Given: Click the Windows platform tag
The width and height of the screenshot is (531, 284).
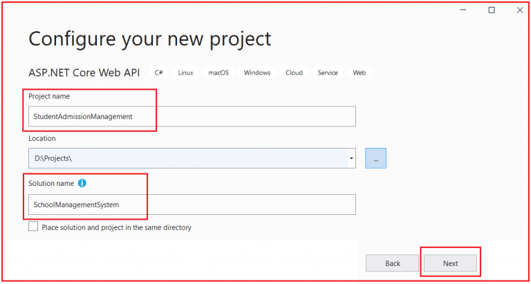Looking at the screenshot, I should (x=257, y=73).
